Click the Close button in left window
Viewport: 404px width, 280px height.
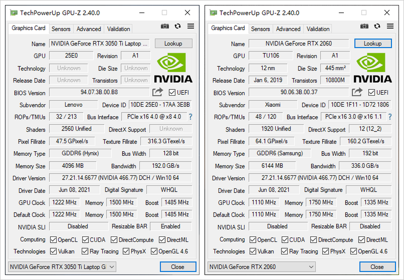pos(178,267)
